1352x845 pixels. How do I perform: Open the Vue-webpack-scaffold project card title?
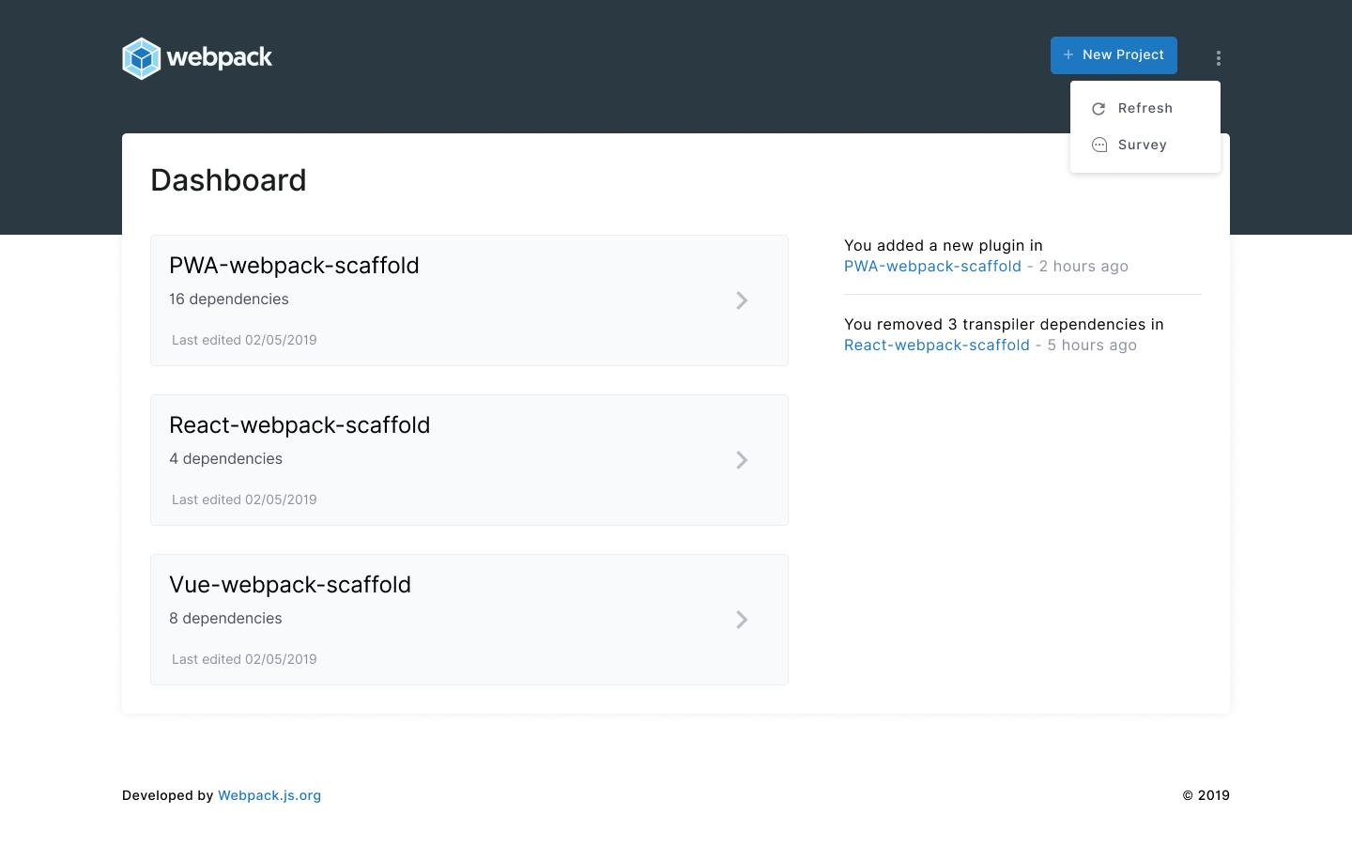click(290, 585)
